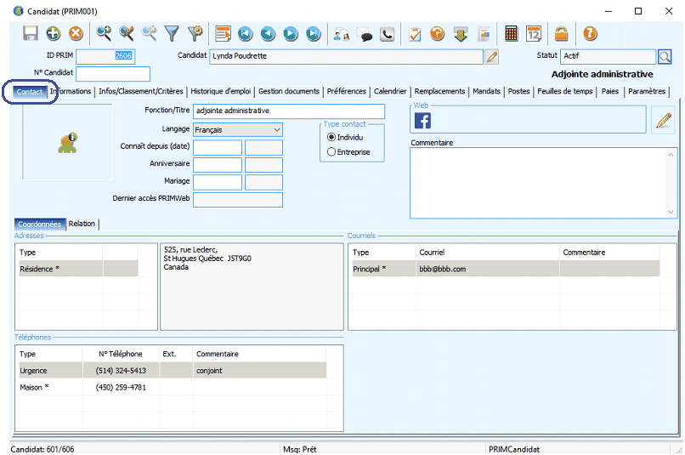
Task: Click the pencil edit button beside Candidat name
Action: click(491, 56)
